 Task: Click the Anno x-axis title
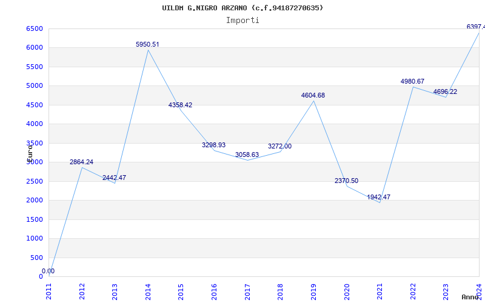[x=470, y=297]
